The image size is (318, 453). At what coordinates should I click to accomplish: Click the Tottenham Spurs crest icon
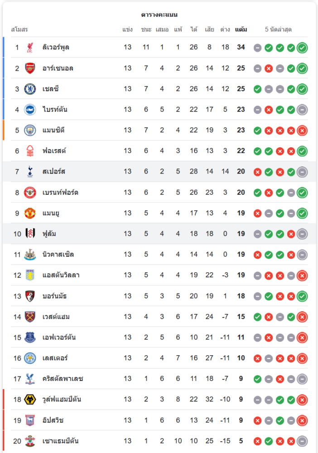30,172
